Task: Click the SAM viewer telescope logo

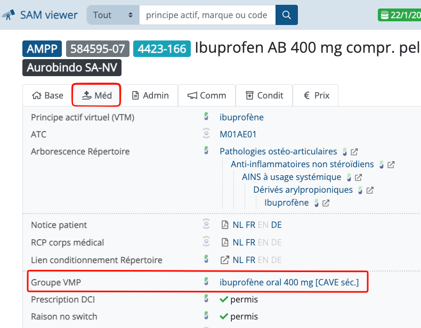Action: click(9, 15)
